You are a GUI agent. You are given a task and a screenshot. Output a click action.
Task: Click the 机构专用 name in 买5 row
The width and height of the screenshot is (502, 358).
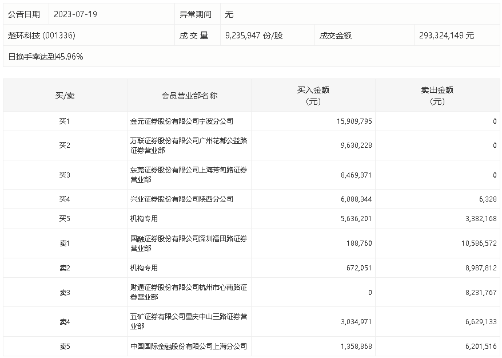[x=144, y=219]
